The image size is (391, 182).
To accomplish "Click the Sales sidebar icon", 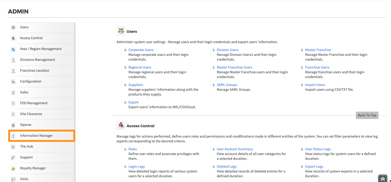I will [13, 92].
